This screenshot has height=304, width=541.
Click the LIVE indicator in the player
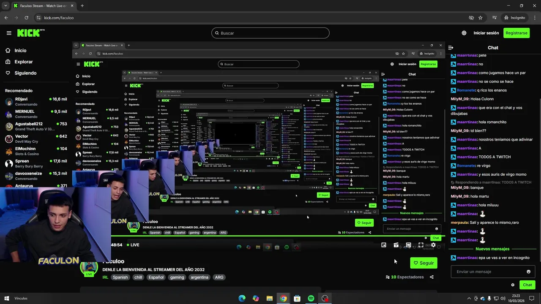(x=133, y=245)
